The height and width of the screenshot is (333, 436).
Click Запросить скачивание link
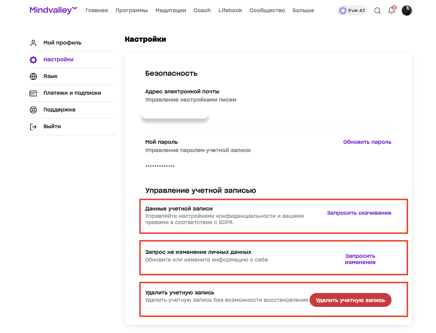pyautogui.click(x=359, y=213)
